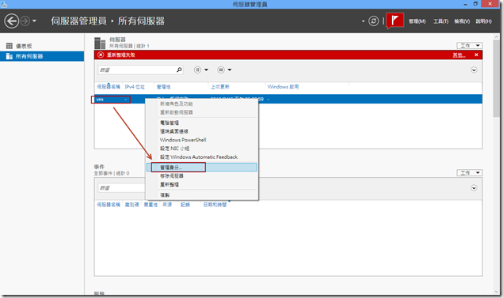Choose Windows PowerShell in the context menu
This screenshot has width=503, height=298.
tap(183, 140)
